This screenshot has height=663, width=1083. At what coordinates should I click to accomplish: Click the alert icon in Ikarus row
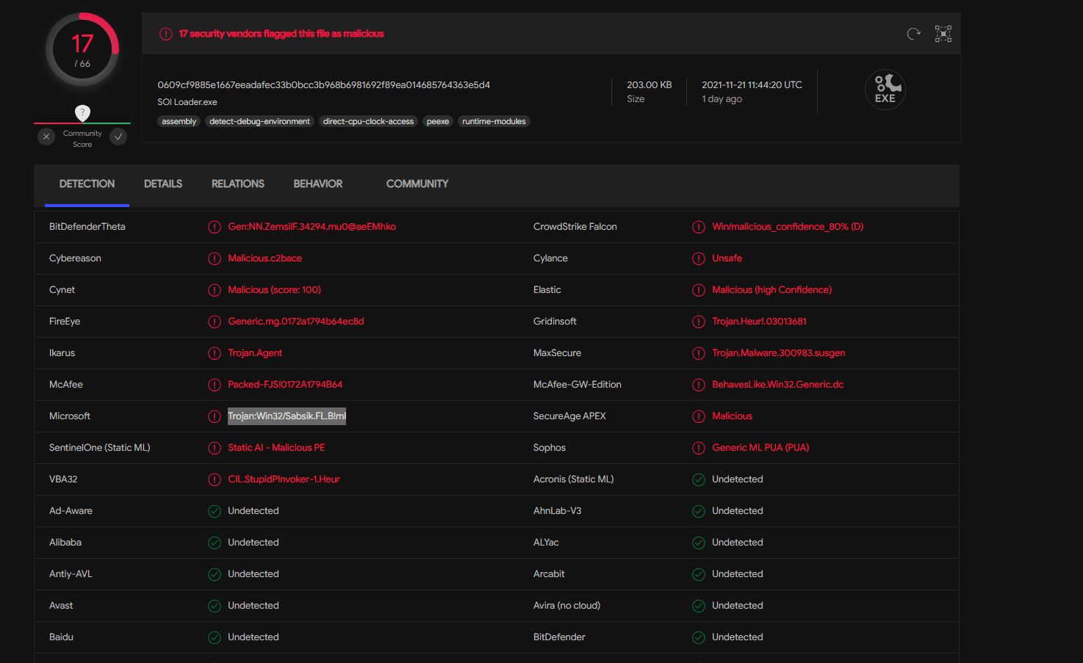coord(215,353)
